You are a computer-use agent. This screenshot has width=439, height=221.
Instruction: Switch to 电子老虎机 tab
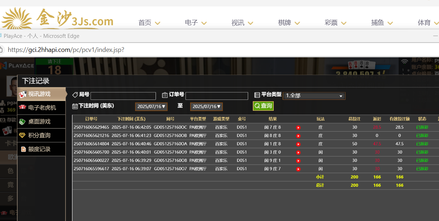[42, 108]
